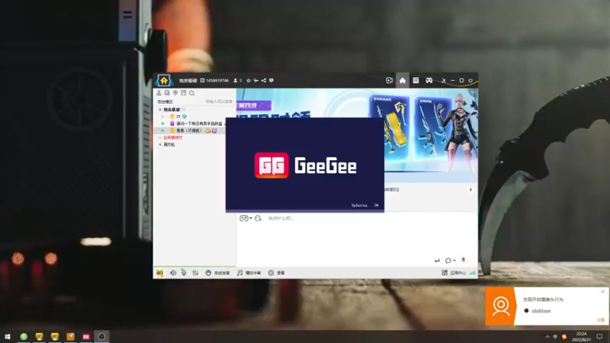Toggle the microphone icon
This screenshot has width=610, height=343.
click(x=184, y=273)
